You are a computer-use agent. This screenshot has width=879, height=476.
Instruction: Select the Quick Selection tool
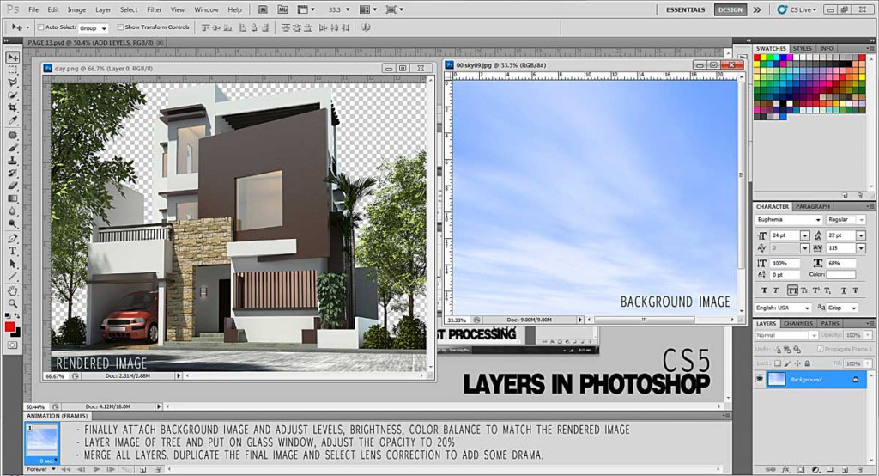(12, 95)
